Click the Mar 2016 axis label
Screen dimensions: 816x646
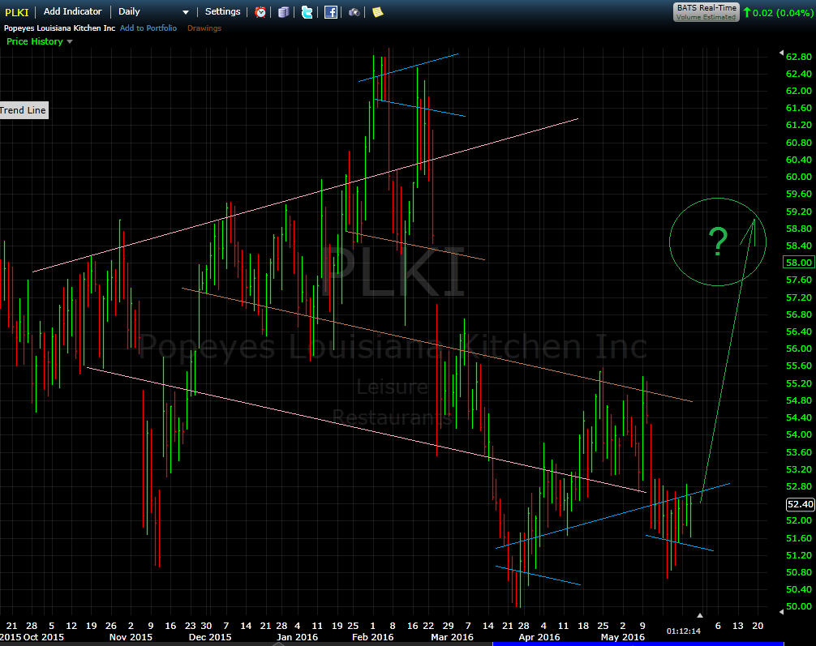pos(453,637)
